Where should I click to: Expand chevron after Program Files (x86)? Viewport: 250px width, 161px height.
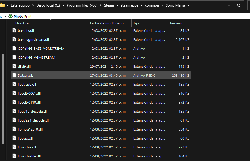[x=101, y=5]
